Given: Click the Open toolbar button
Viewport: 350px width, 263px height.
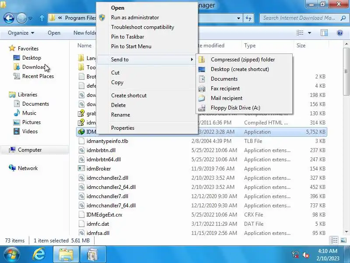Looking at the screenshot, I should (x=54, y=33).
